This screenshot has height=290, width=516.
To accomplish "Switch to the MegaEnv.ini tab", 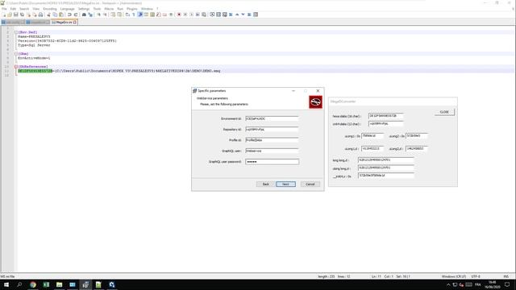I will [64, 23].
